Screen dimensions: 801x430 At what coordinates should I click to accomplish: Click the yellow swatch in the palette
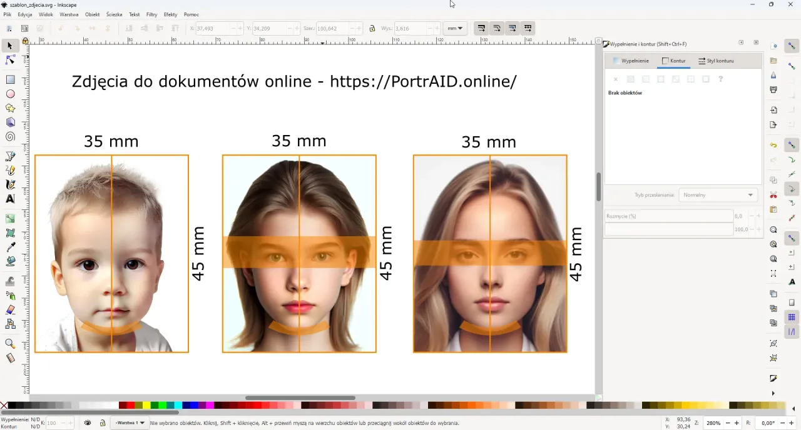[146, 406]
